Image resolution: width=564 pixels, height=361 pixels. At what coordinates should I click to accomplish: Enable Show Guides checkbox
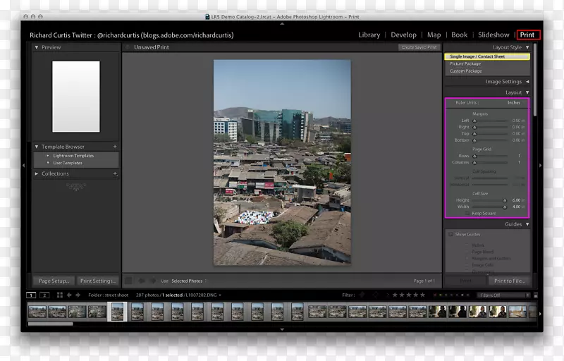tap(450, 234)
